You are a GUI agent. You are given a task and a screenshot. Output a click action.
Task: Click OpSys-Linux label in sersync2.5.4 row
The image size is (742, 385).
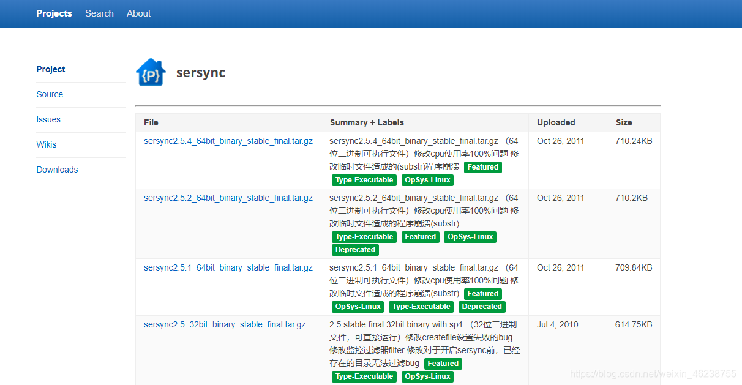pos(427,180)
